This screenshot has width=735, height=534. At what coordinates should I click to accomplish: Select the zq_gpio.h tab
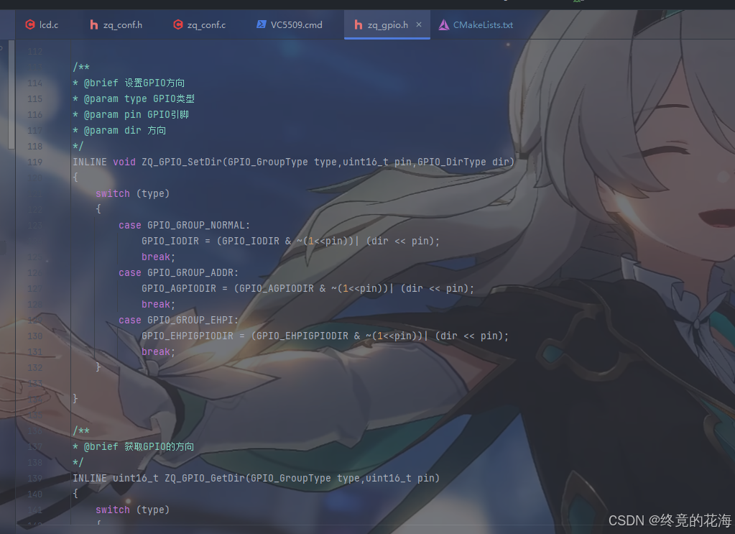[387, 25]
